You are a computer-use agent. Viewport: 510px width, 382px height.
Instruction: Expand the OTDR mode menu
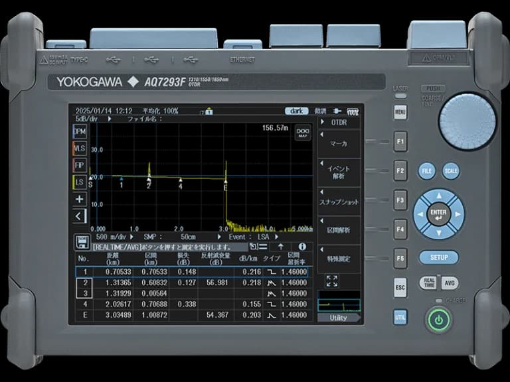point(339,123)
